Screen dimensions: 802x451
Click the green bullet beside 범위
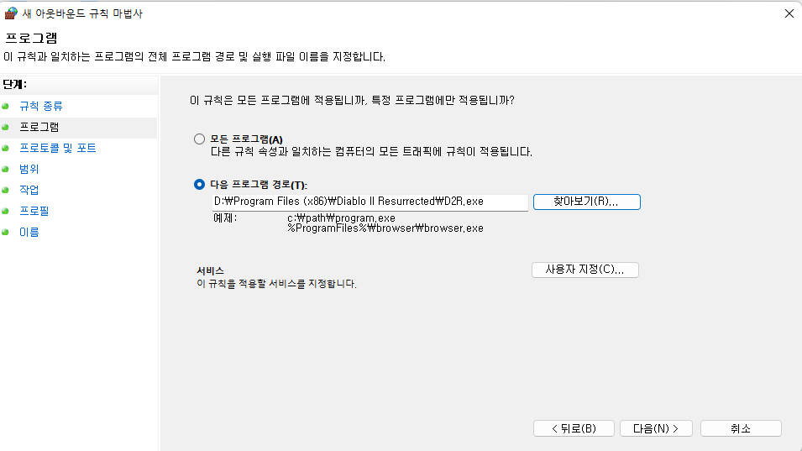pyautogui.click(x=6, y=169)
